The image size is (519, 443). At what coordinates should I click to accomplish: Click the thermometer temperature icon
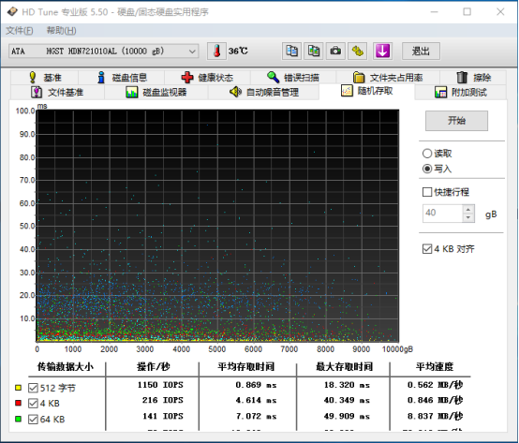click(216, 52)
